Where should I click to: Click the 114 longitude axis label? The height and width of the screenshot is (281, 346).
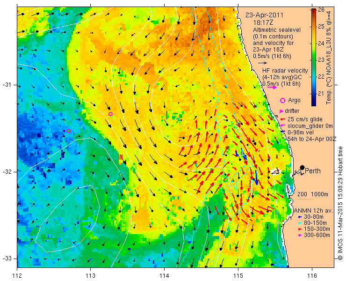(164, 276)
